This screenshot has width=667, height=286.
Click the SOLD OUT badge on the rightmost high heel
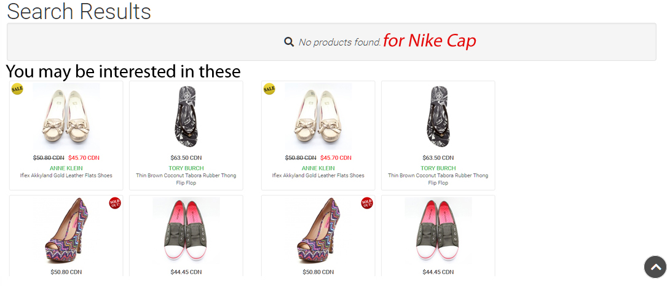[x=367, y=203]
